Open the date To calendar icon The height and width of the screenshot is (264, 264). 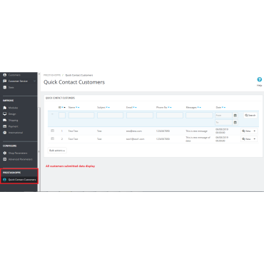click(x=235, y=123)
